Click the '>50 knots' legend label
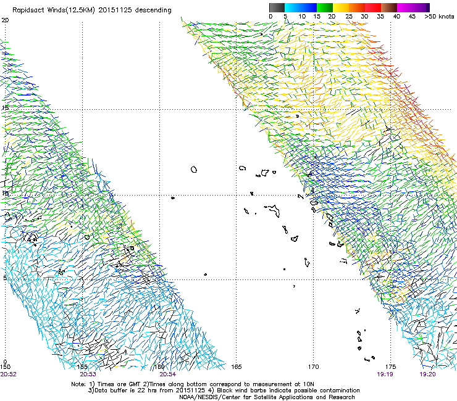Image resolution: width=457 pixels, height=401 pixels. click(439, 17)
